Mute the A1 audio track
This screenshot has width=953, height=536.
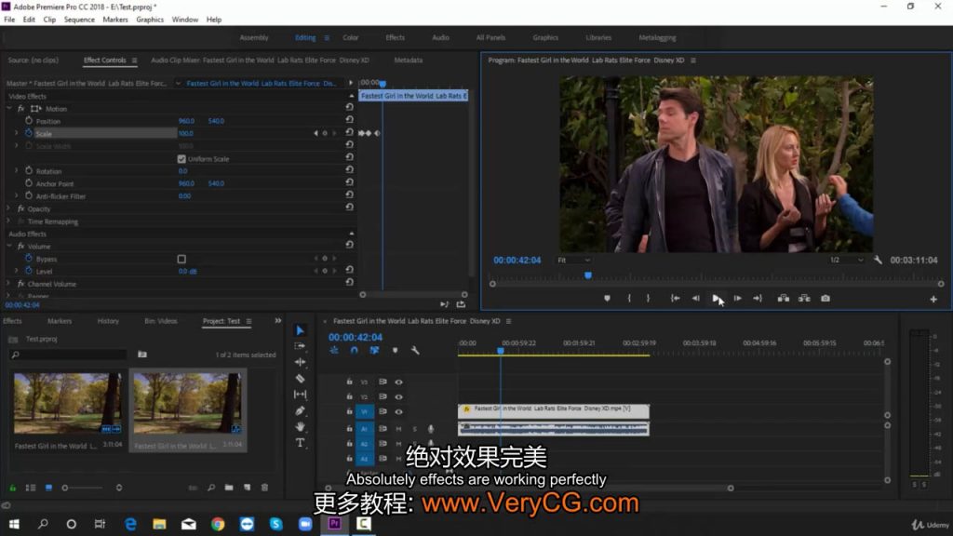click(x=398, y=429)
